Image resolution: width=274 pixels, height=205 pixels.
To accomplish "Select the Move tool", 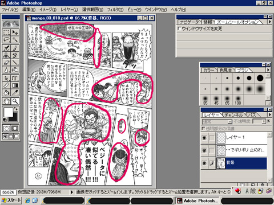I will click(15, 32).
